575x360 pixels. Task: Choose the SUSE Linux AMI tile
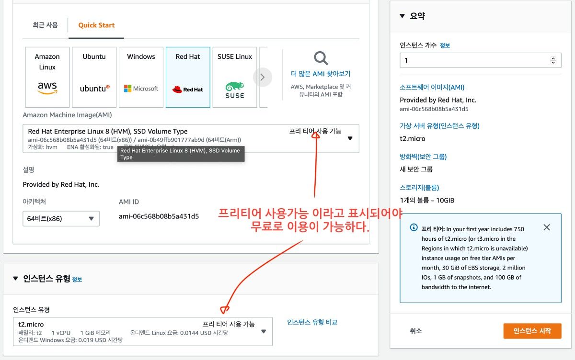[234, 77]
